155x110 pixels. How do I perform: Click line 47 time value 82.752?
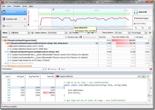(x=52, y=93)
